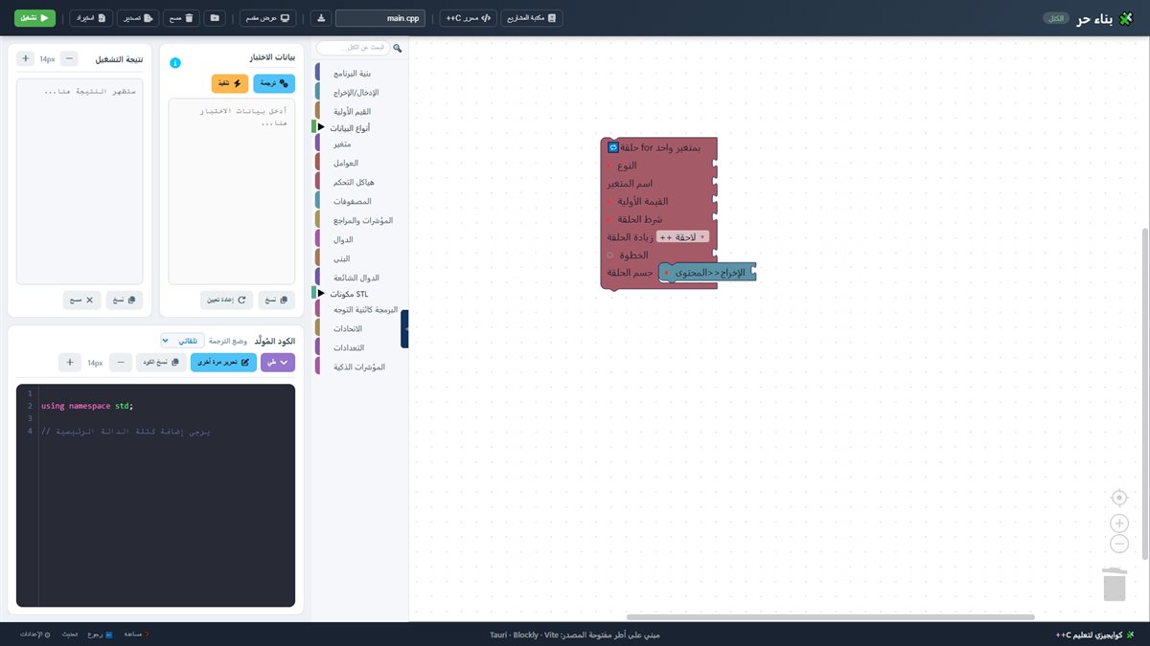The width and height of the screenshot is (1150, 646).
Task: Expand the أنواع البيانات category
Action: (350, 127)
